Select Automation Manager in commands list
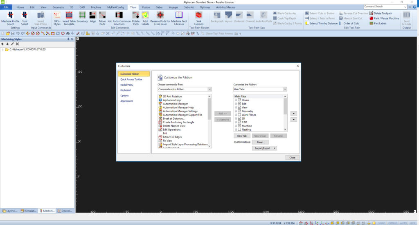 coord(175,104)
